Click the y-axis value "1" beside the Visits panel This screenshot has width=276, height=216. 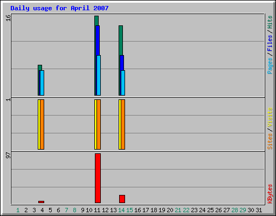coord(8,99)
